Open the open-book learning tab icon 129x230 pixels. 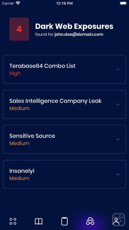(x=39, y=221)
